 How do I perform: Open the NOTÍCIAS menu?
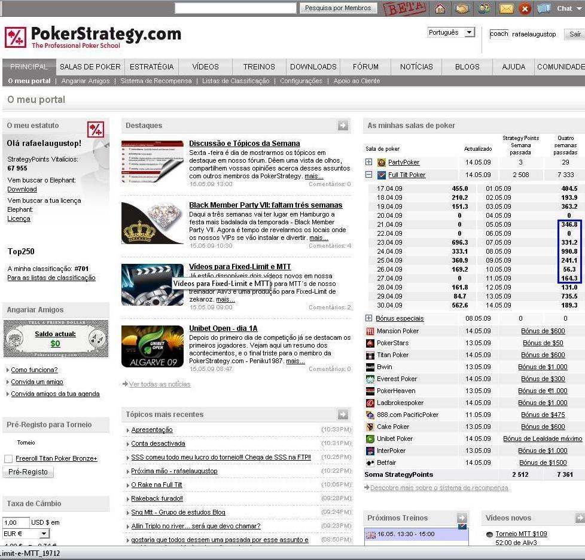[416, 67]
